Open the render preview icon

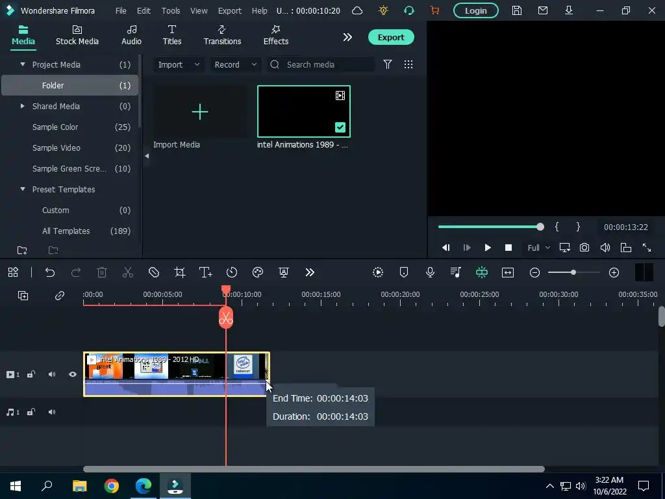[x=378, y=272]
